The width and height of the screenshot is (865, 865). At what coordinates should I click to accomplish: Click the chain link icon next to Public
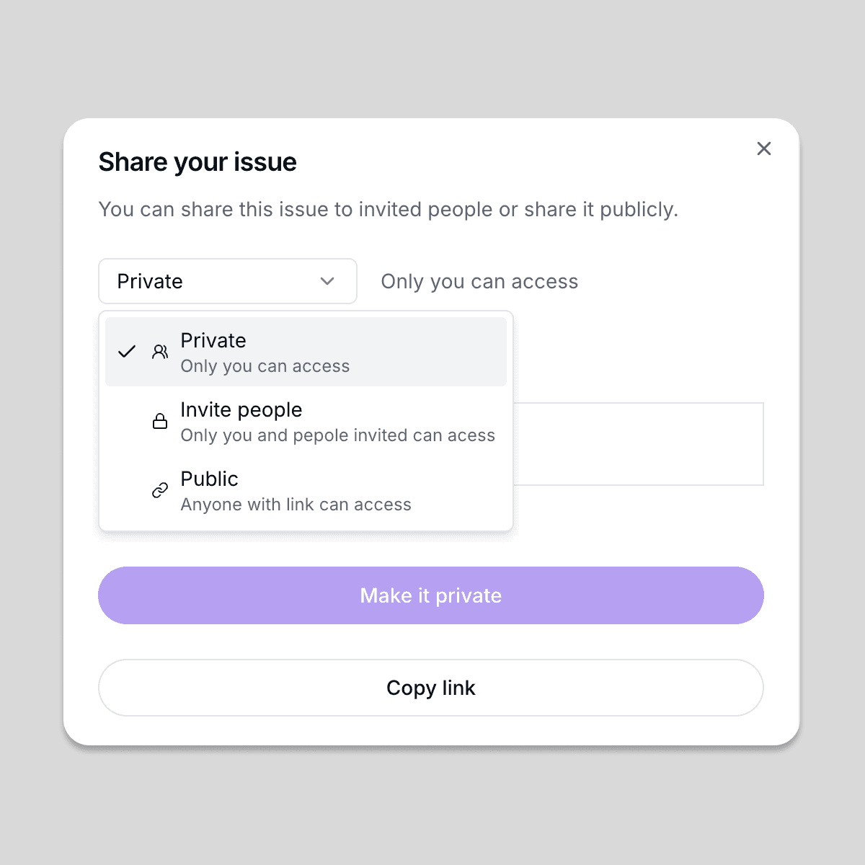[160, 491]
